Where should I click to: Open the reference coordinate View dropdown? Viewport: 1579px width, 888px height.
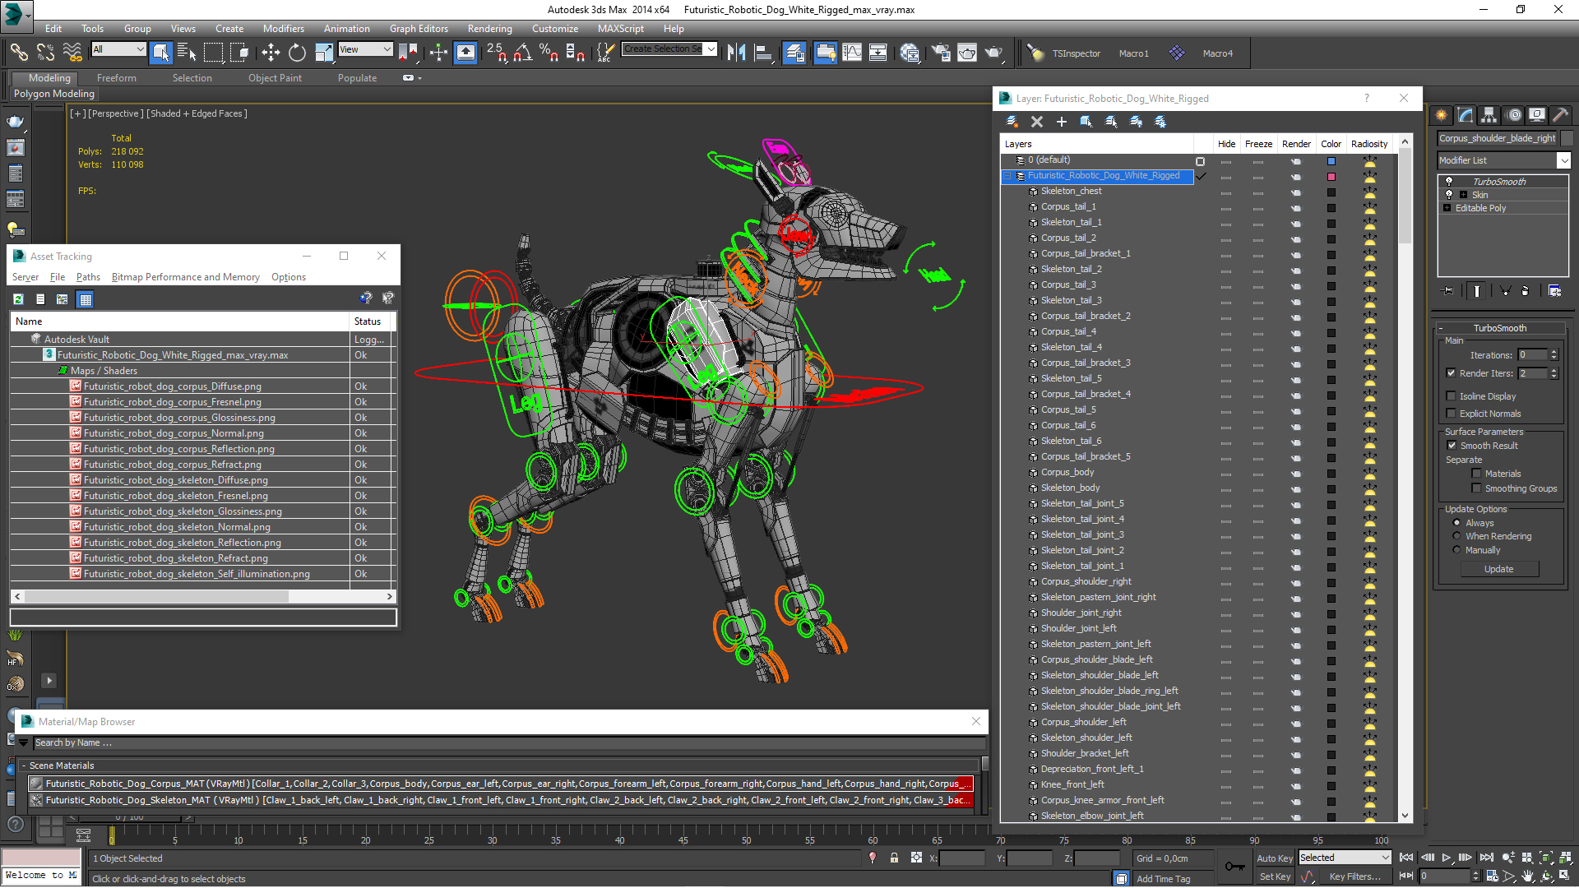(365, 49)
